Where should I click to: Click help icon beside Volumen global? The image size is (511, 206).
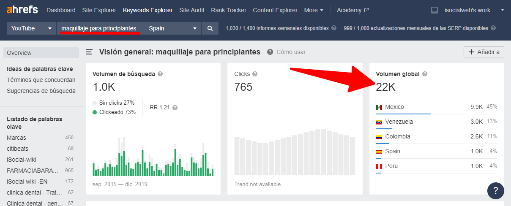click(425, 74)
